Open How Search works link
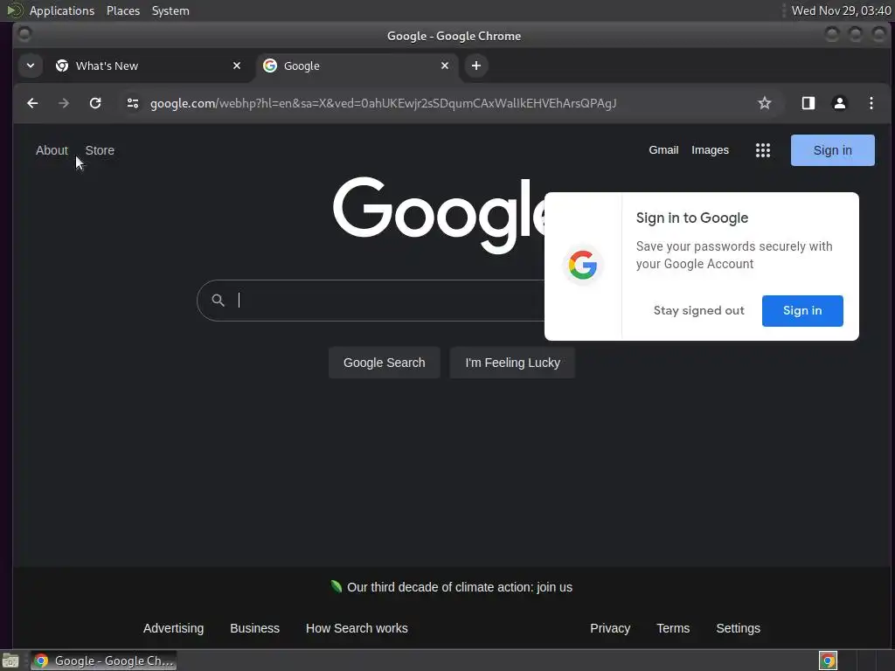 (357, 628)
